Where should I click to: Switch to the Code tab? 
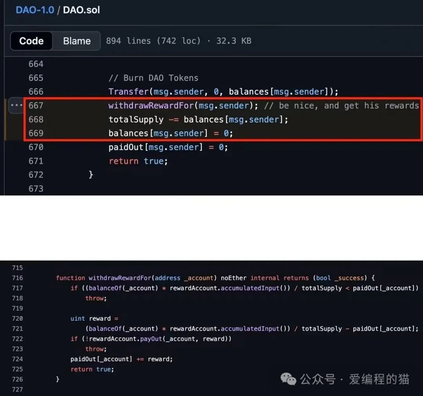pyautogui.click(x=31, y=41)
